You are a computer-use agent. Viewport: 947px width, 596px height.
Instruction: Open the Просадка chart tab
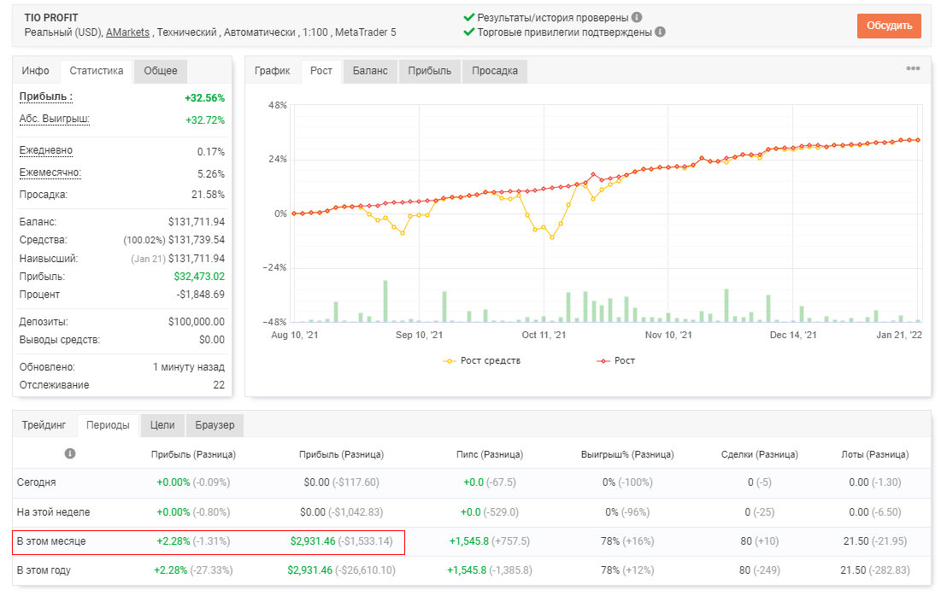[495, 71]
